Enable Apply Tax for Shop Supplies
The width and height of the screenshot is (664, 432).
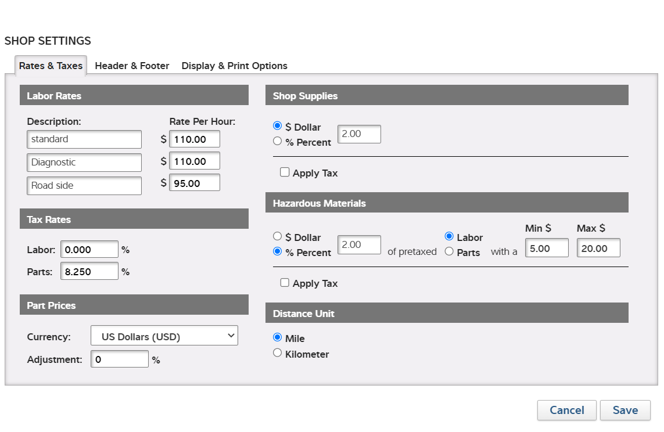pyautogui.click(x=285, y=172)
